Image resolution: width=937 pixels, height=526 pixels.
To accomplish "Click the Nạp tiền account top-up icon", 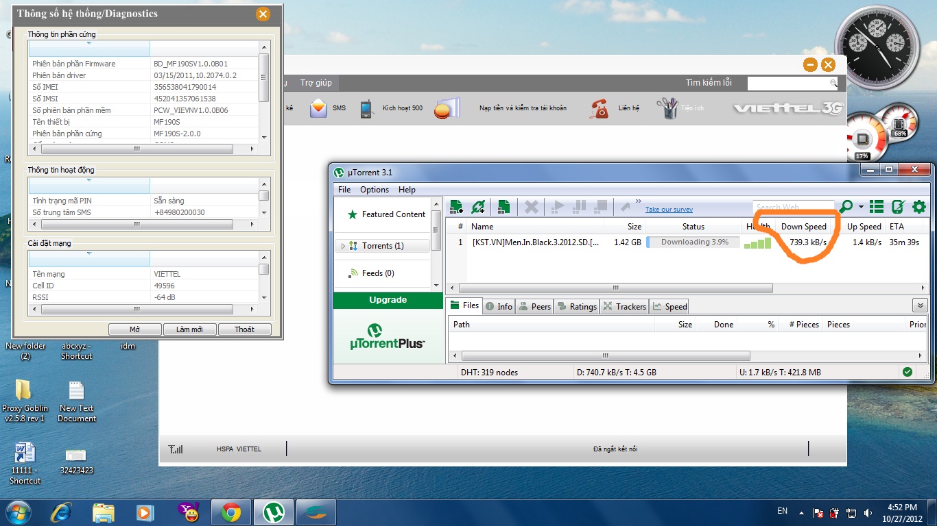I will tap(446, 108).
